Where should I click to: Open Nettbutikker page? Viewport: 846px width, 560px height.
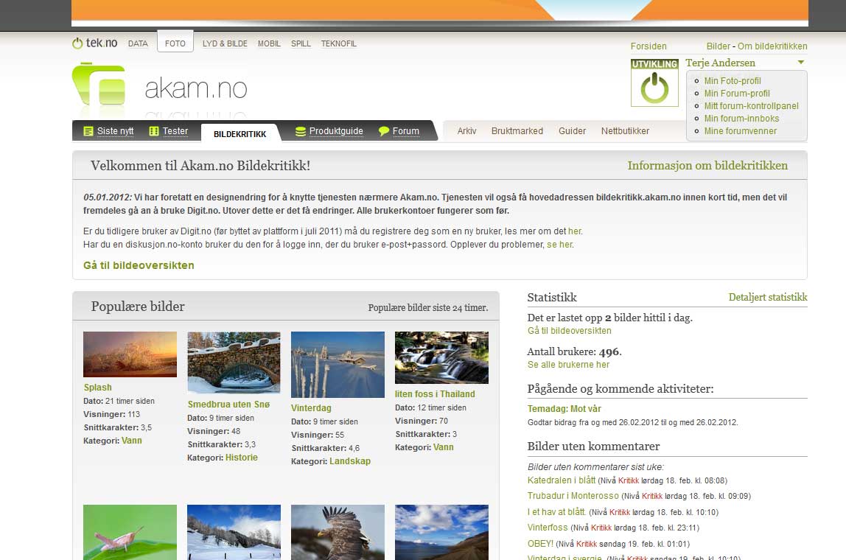tap(625, 131)
